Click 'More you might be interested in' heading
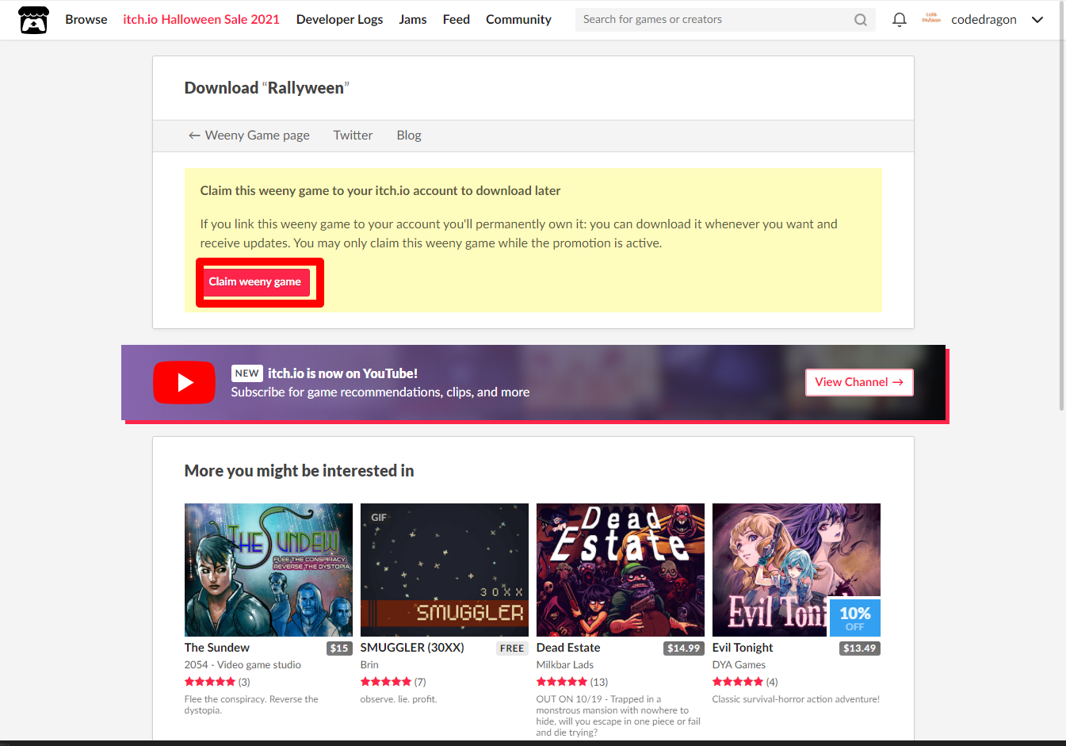The image size is (1066, 746). pyautogui.click(x=300, y=471)
